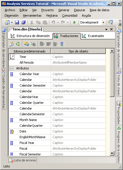Click the attribute icon beside Calendar Quarter
The width and height of the screenshot is (123, 170).
11,103
